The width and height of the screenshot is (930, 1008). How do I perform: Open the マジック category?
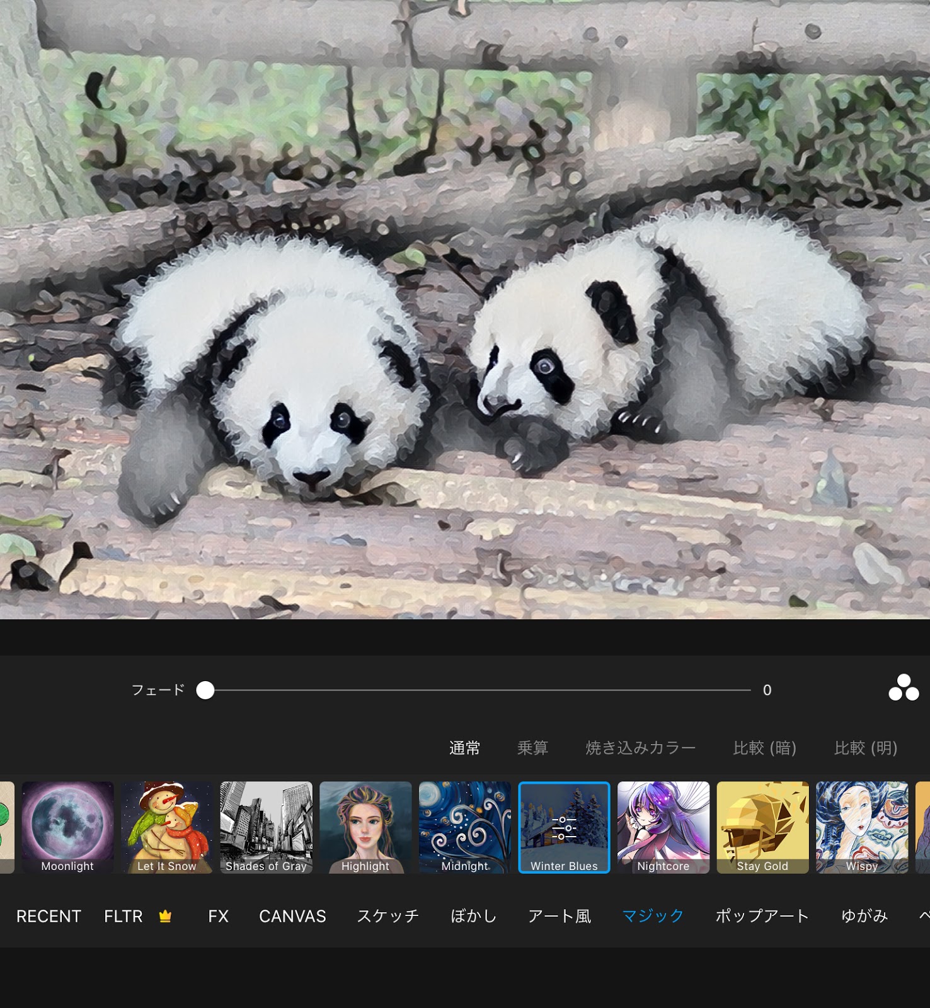[x=653, y=916]
